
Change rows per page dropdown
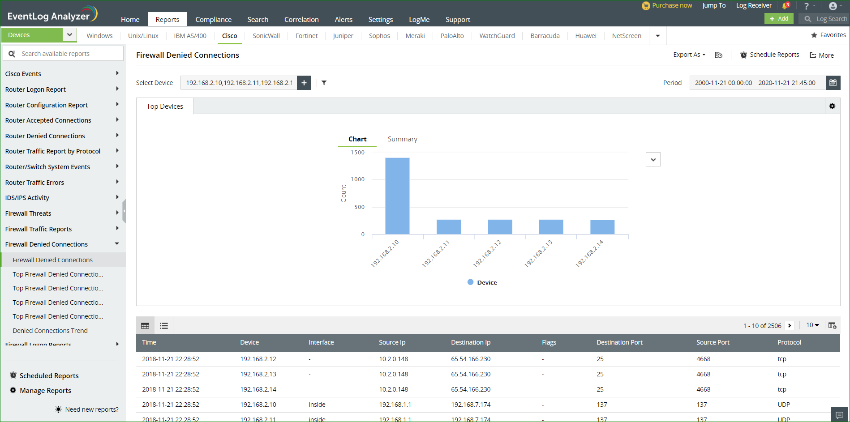pyautogui.click(x=812, y=325)
